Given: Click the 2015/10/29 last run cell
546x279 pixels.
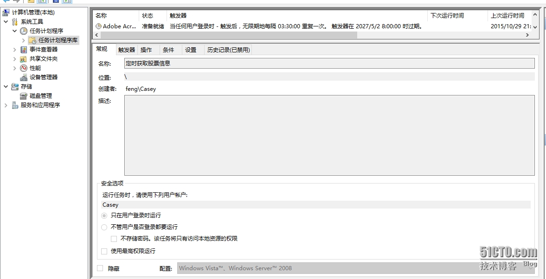Looking at the screenshot, I should tap(511, 26).
